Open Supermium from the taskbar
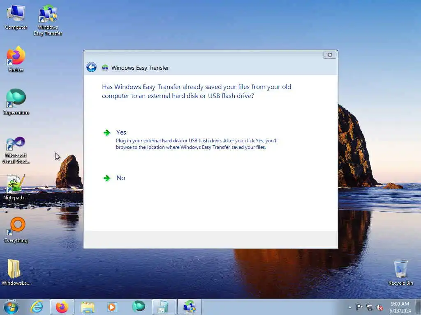This screenshot has width=421, height=315. (x=139, y=306)
